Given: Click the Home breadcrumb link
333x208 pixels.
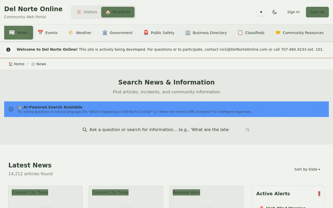Looking at the screenshot, I should click(16, 64).
